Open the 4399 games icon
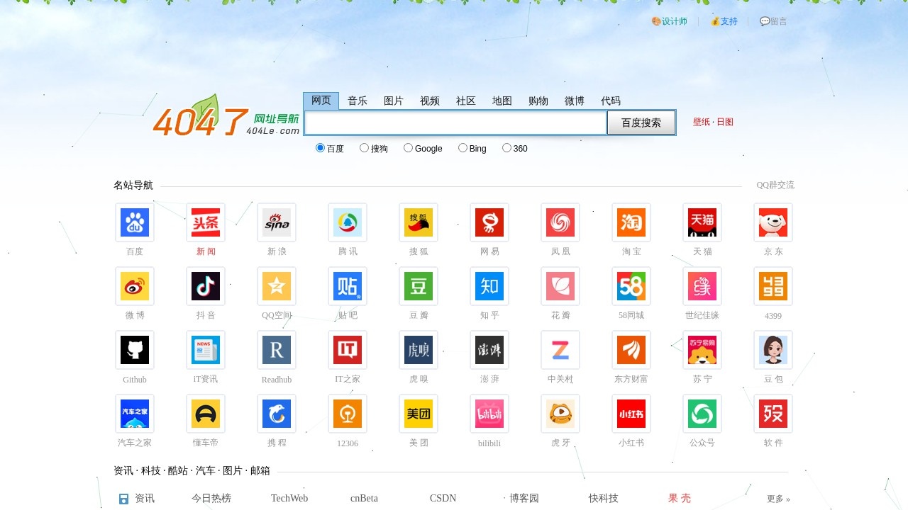The height and width of the screenshot is (510, 908). (773, 286)
